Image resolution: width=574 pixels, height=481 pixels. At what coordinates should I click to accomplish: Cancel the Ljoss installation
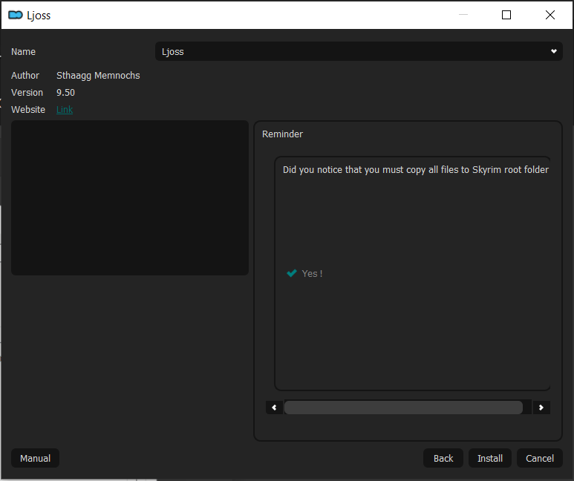point(540,458)
